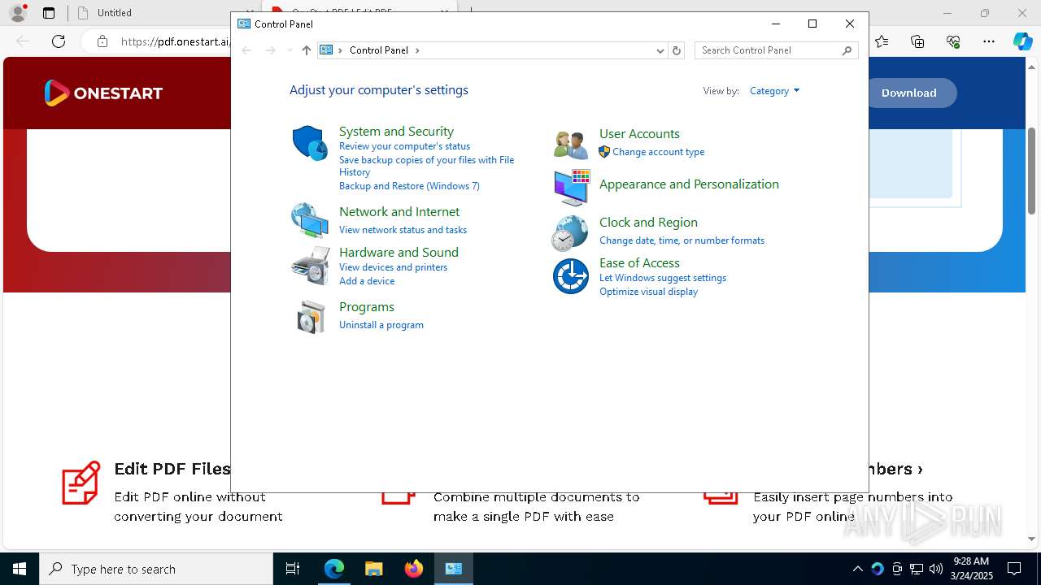Click Uninstall a program
This screenshot has height=585, width=1041.
(381, 325)
